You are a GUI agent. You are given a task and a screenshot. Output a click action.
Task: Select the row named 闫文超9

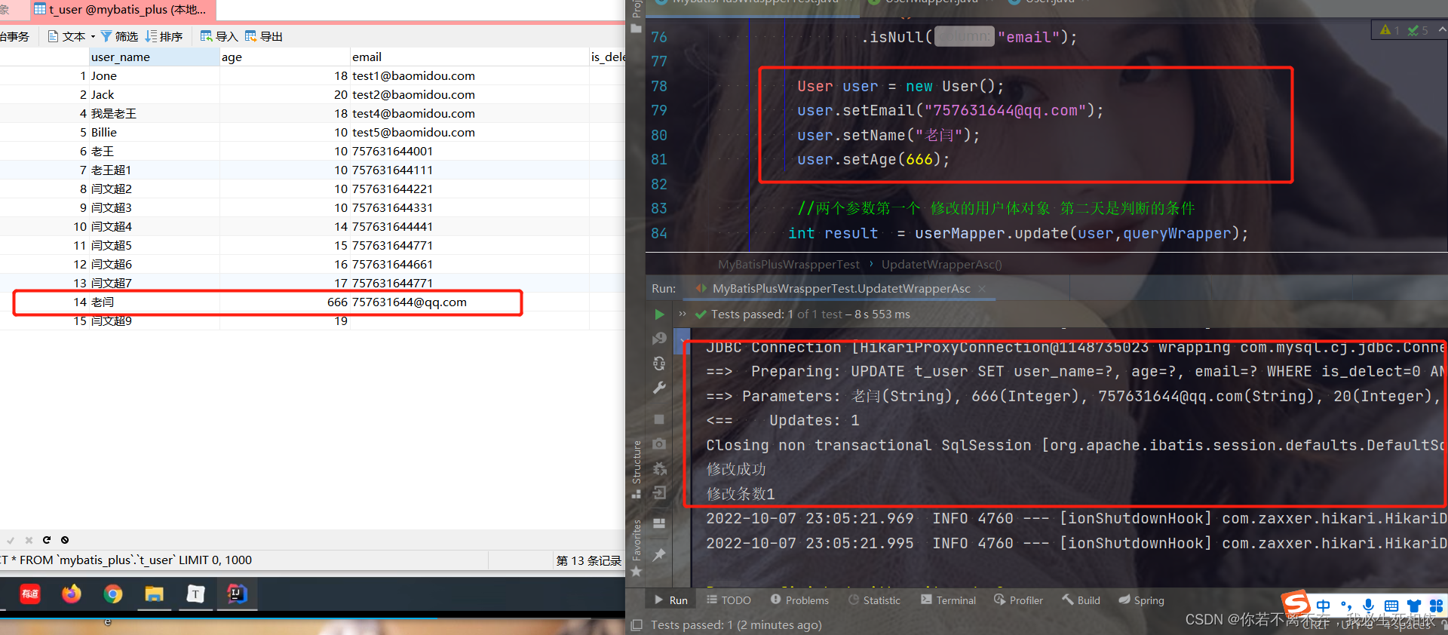[312, 321]
